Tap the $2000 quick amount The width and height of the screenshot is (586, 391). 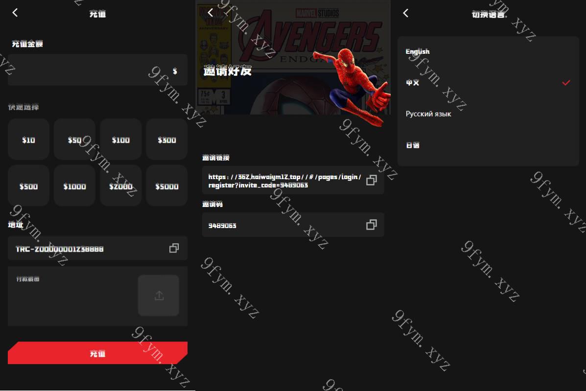(x=121, y=185)
